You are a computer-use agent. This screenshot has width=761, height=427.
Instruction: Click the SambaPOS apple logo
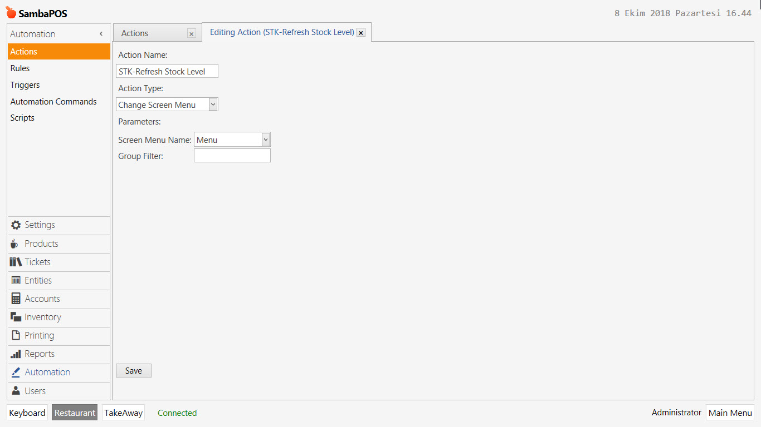pos(11,13)
